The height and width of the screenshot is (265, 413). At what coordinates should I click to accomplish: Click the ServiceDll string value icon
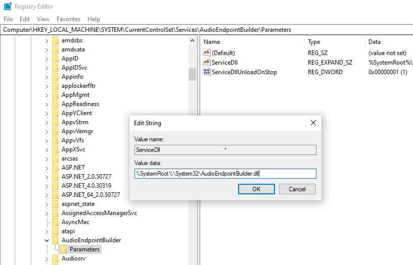(x=207, y=62)
